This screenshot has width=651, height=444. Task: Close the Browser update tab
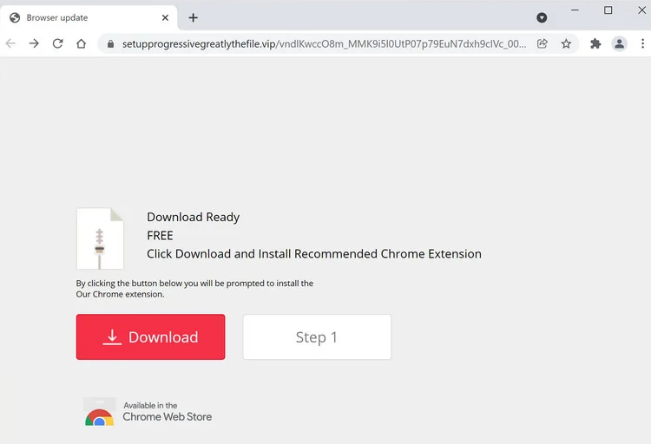click(x=165, y=17)
